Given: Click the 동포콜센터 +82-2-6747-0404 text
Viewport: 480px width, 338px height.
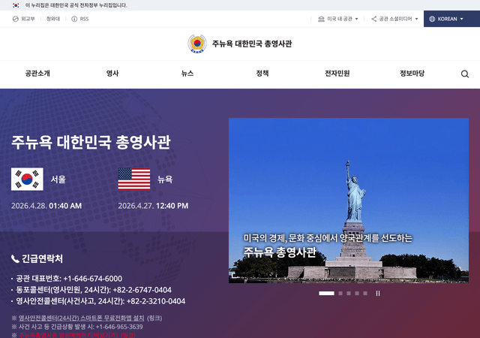Looking at the screenshot, I should tap(94, 290).
